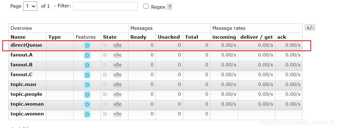Click the incoming rate for fanout.A
337x128 pixels.
point(229,55)
